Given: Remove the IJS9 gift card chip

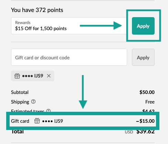Looking at the screenshot, I should 49,76.
